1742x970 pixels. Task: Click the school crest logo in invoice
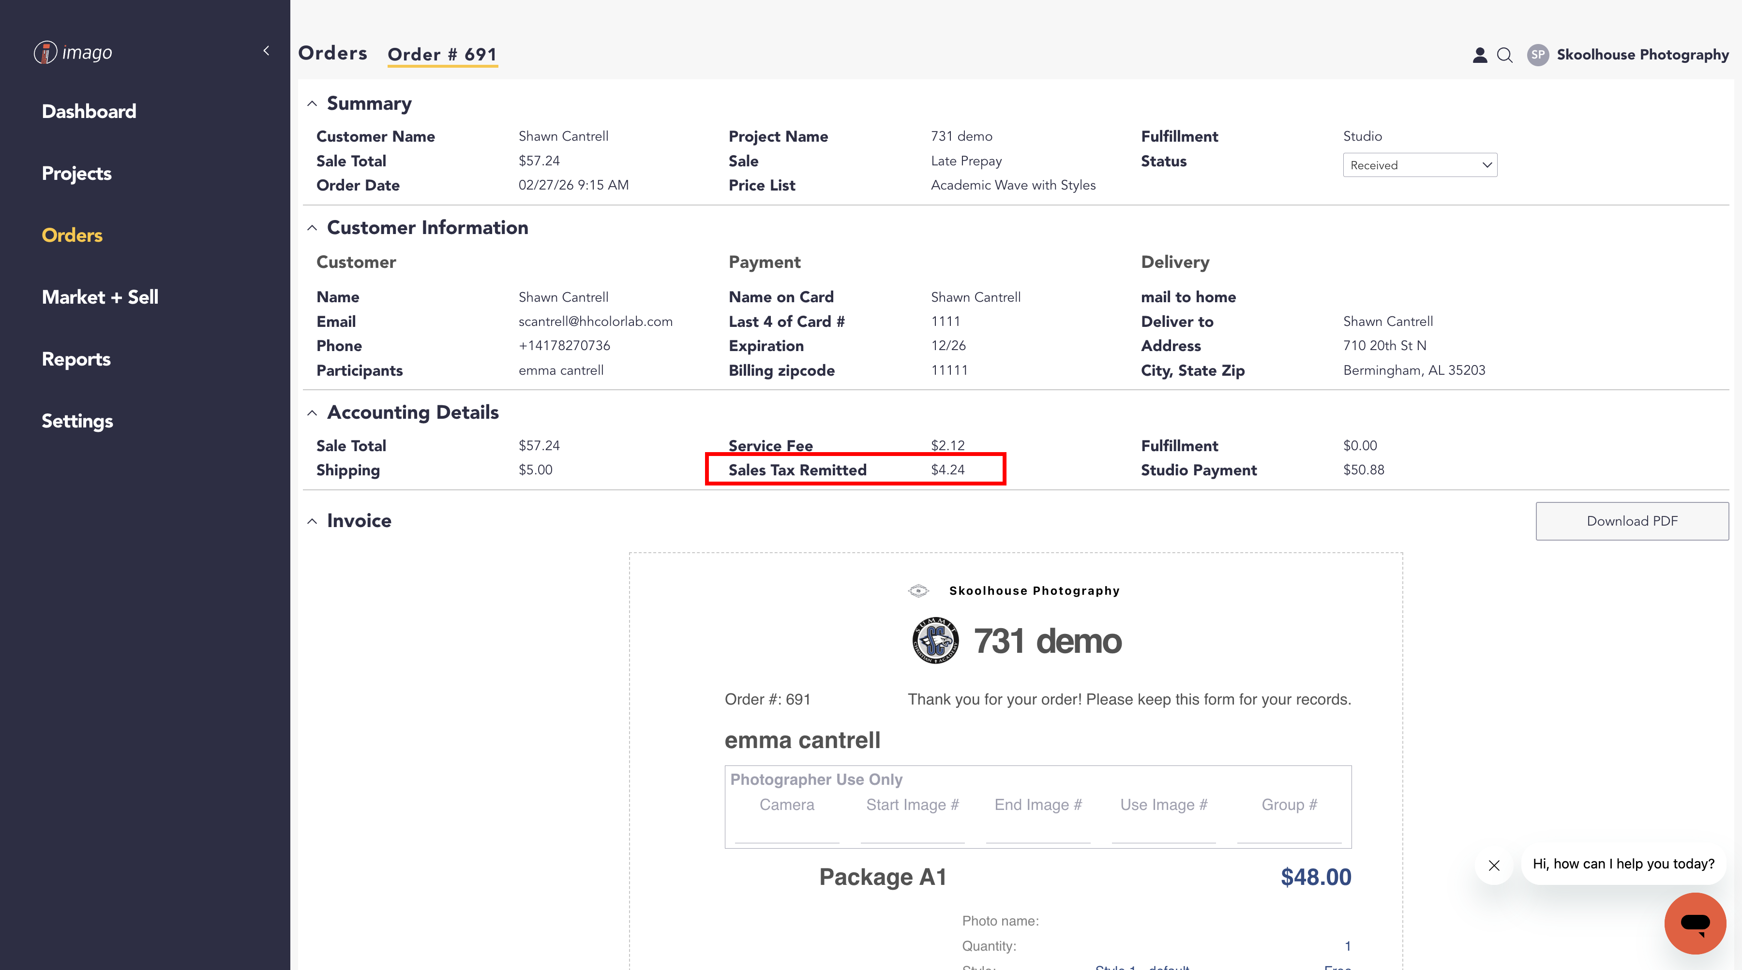coord(935,640)
